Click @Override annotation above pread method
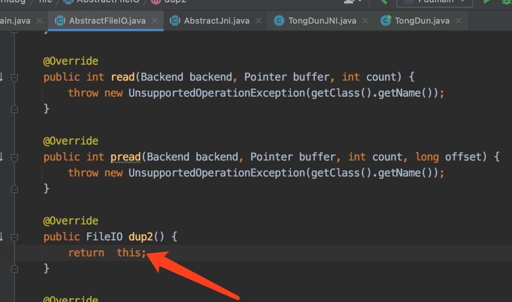The width and height of the screenshot is (512, 302). click(x=71, y=141)
